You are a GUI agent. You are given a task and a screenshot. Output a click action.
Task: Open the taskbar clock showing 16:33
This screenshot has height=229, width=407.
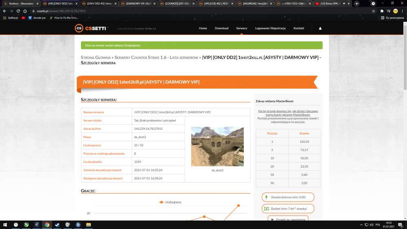tap(388, 225)
